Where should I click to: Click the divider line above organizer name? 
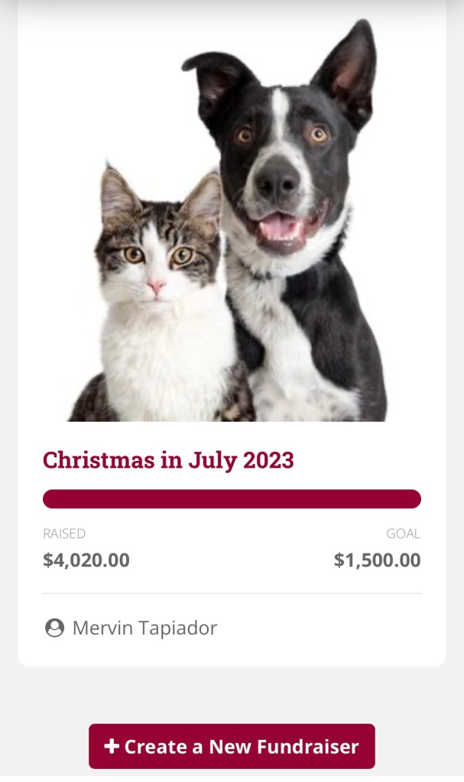click(x=232, y=593)
